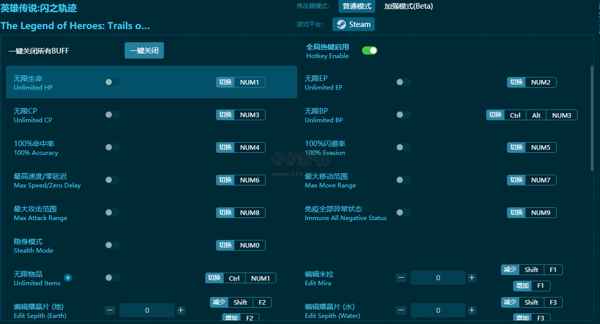Switch to 加强模式(Beta) mode tab
Image resolution: width=600 pixels, height=324 pixels.
pos(409,6)
